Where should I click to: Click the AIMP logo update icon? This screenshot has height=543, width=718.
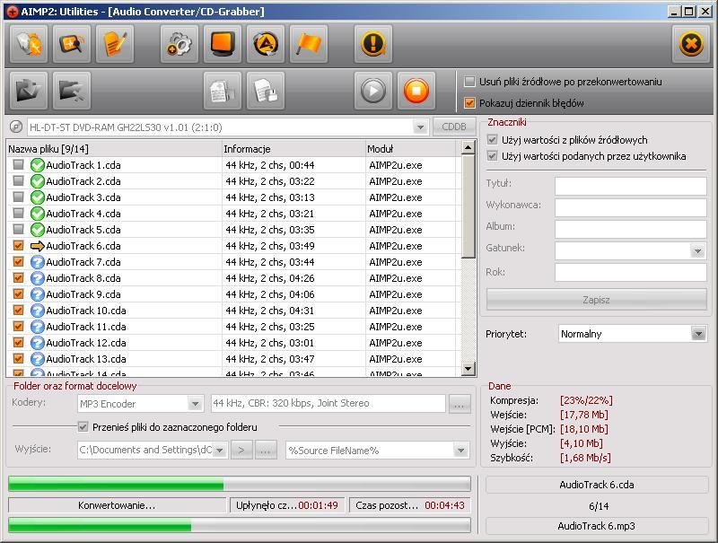click(x=265, y=44)
